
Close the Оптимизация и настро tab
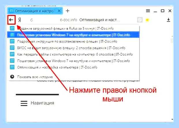point(59,11)
